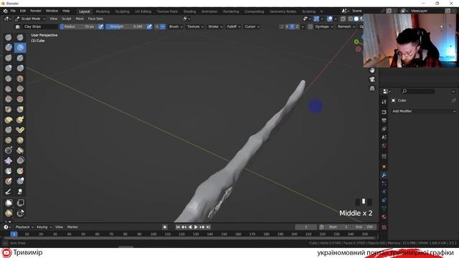459x258 pixels.
Task: Open the Dyntopo settings dropdown
Action: [x=323, y=27]
